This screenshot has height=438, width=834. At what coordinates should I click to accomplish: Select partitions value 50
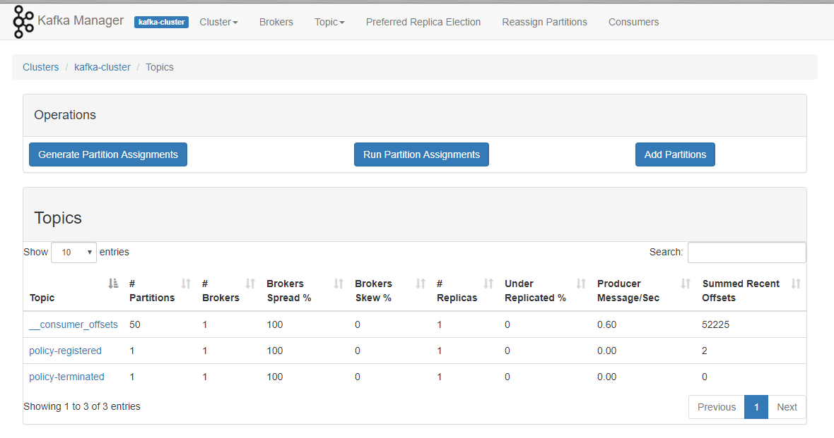(x=134, y=324)
